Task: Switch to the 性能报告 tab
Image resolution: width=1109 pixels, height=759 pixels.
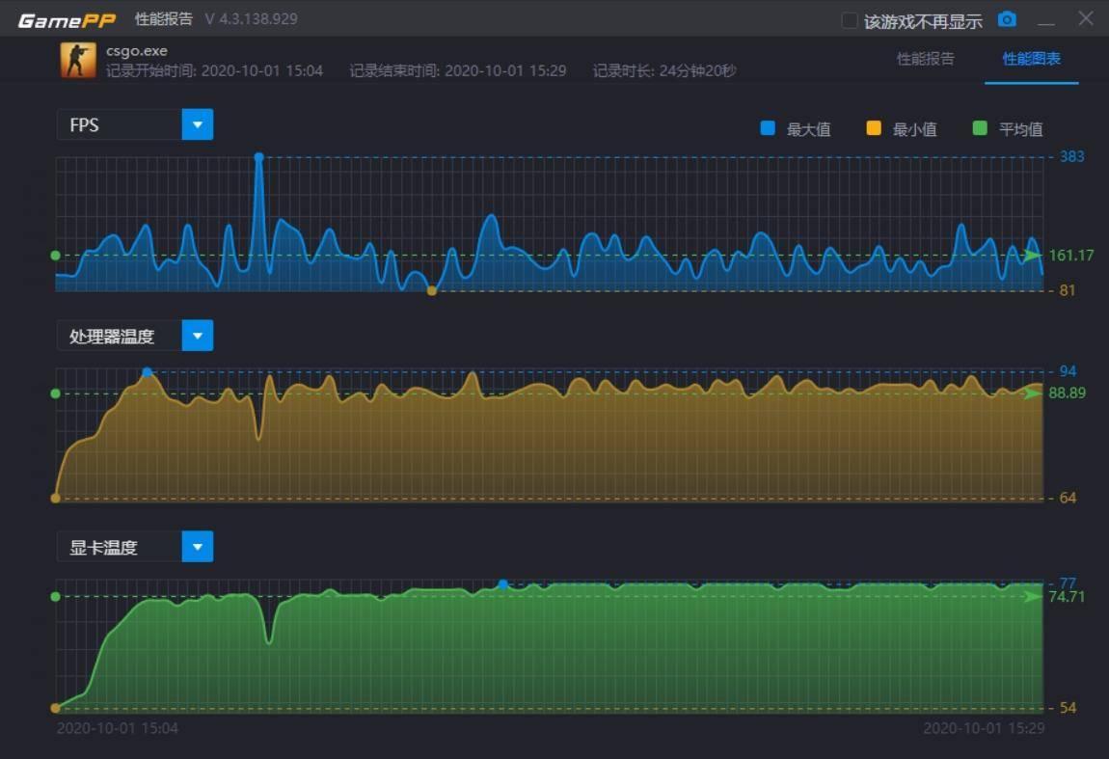Action: pyautogui.click(x=925, y=59)
